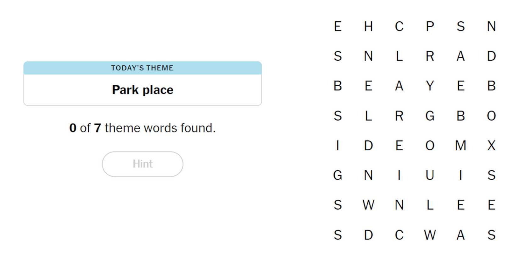Image resolution: width=519 pixels, height=259 pixels.
Task: Click the N in the top-right corner
Action: [491, 26]
